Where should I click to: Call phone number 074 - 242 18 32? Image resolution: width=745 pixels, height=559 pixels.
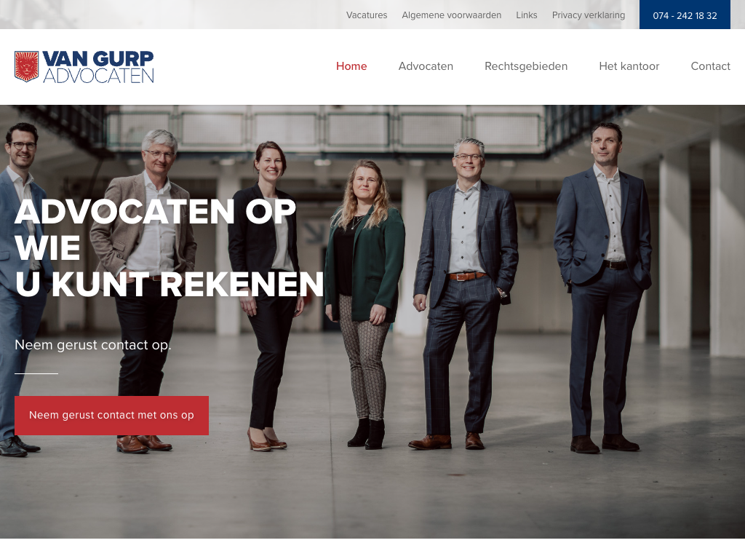(x=685, y=15)
